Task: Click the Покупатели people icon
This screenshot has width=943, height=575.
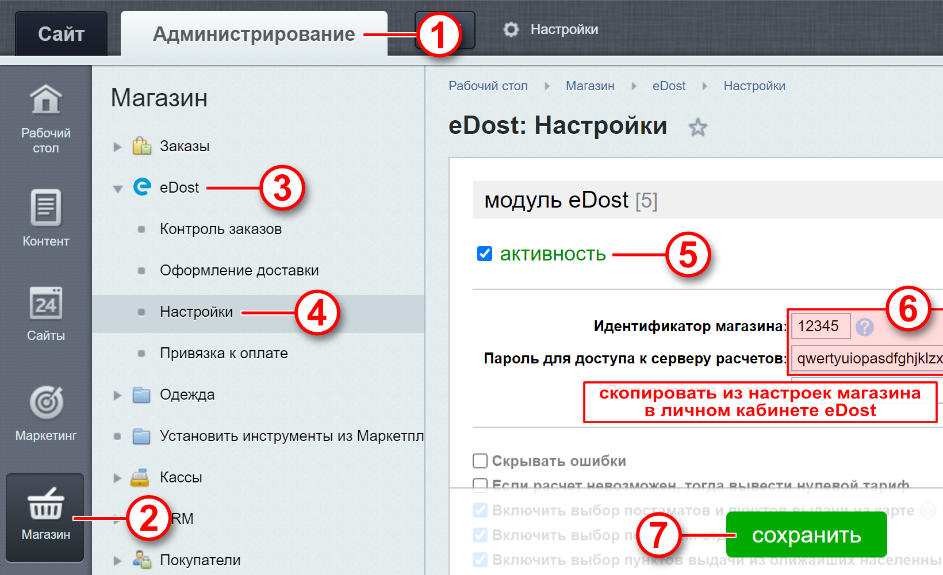Action: (x=141, y=559)
